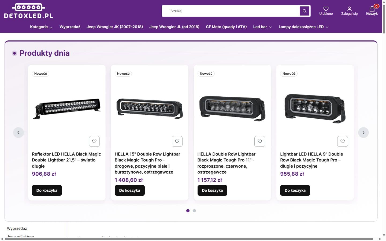Open Jeep Wrangler JK (2007–2018) menu item
Screen dimensions: 386x241
coord(115,27)
